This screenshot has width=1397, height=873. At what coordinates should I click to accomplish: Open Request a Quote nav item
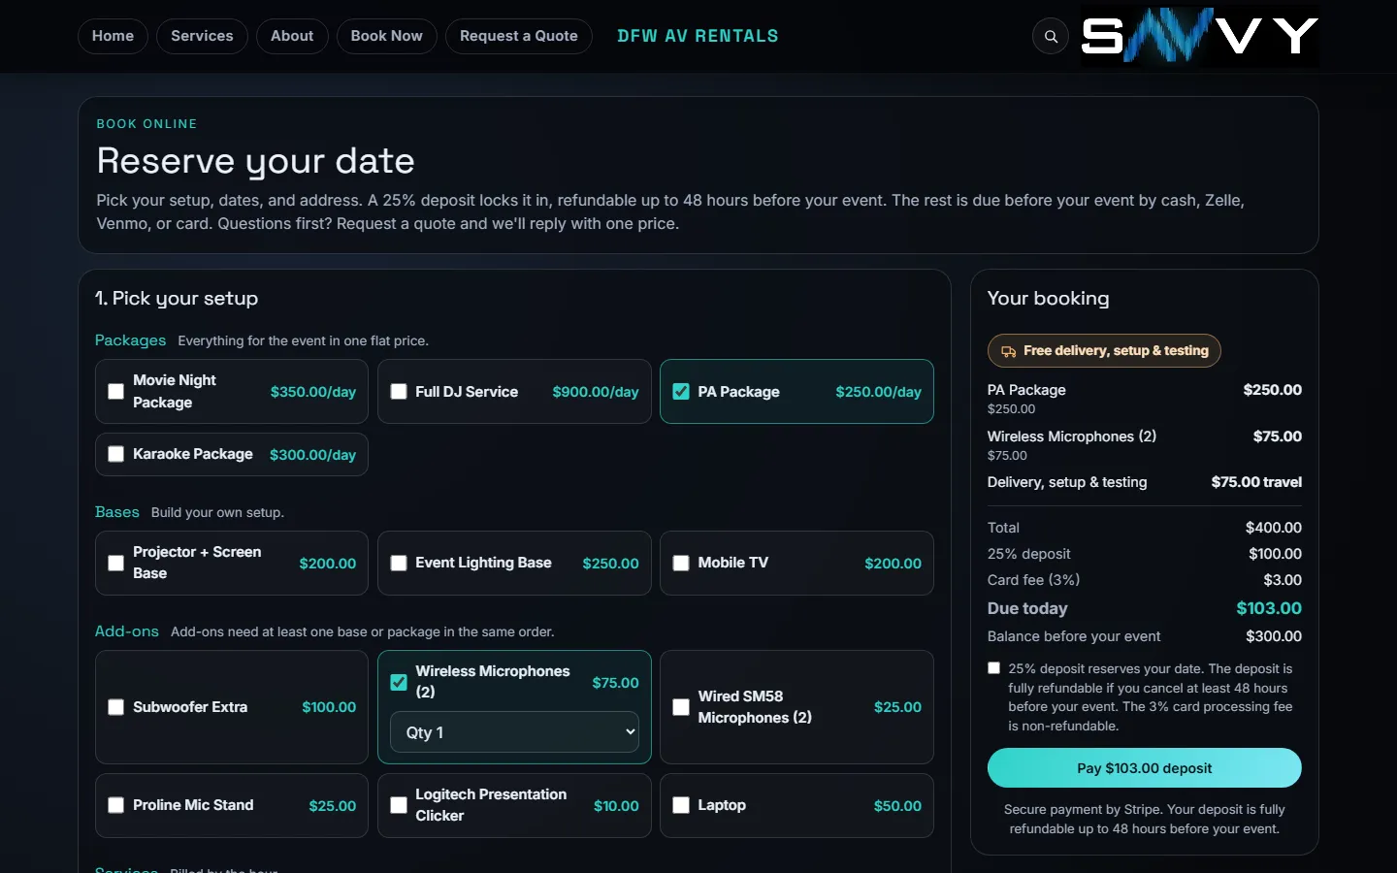coord(519,36)
